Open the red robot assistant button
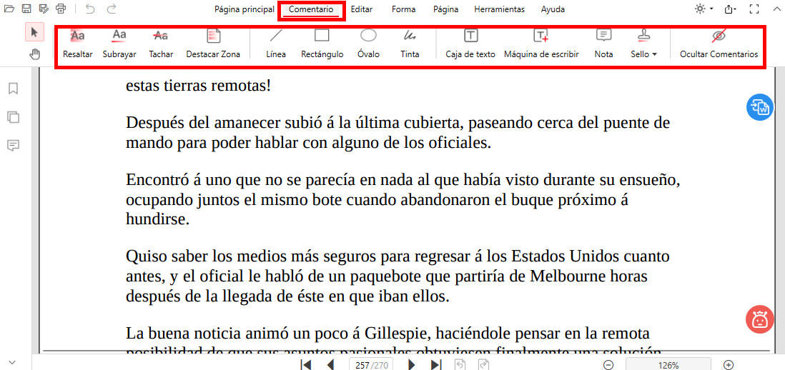 [x=760, y=319]
